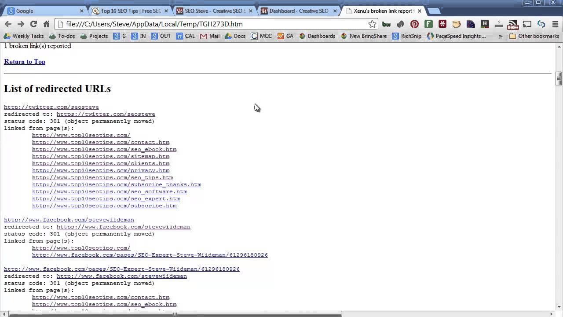This screenshot has height=317, width=563.
Task: Close the Top 10 SEO Tips tab
Action: point(166,11)
